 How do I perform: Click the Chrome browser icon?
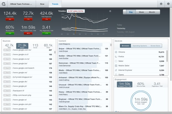116,52
